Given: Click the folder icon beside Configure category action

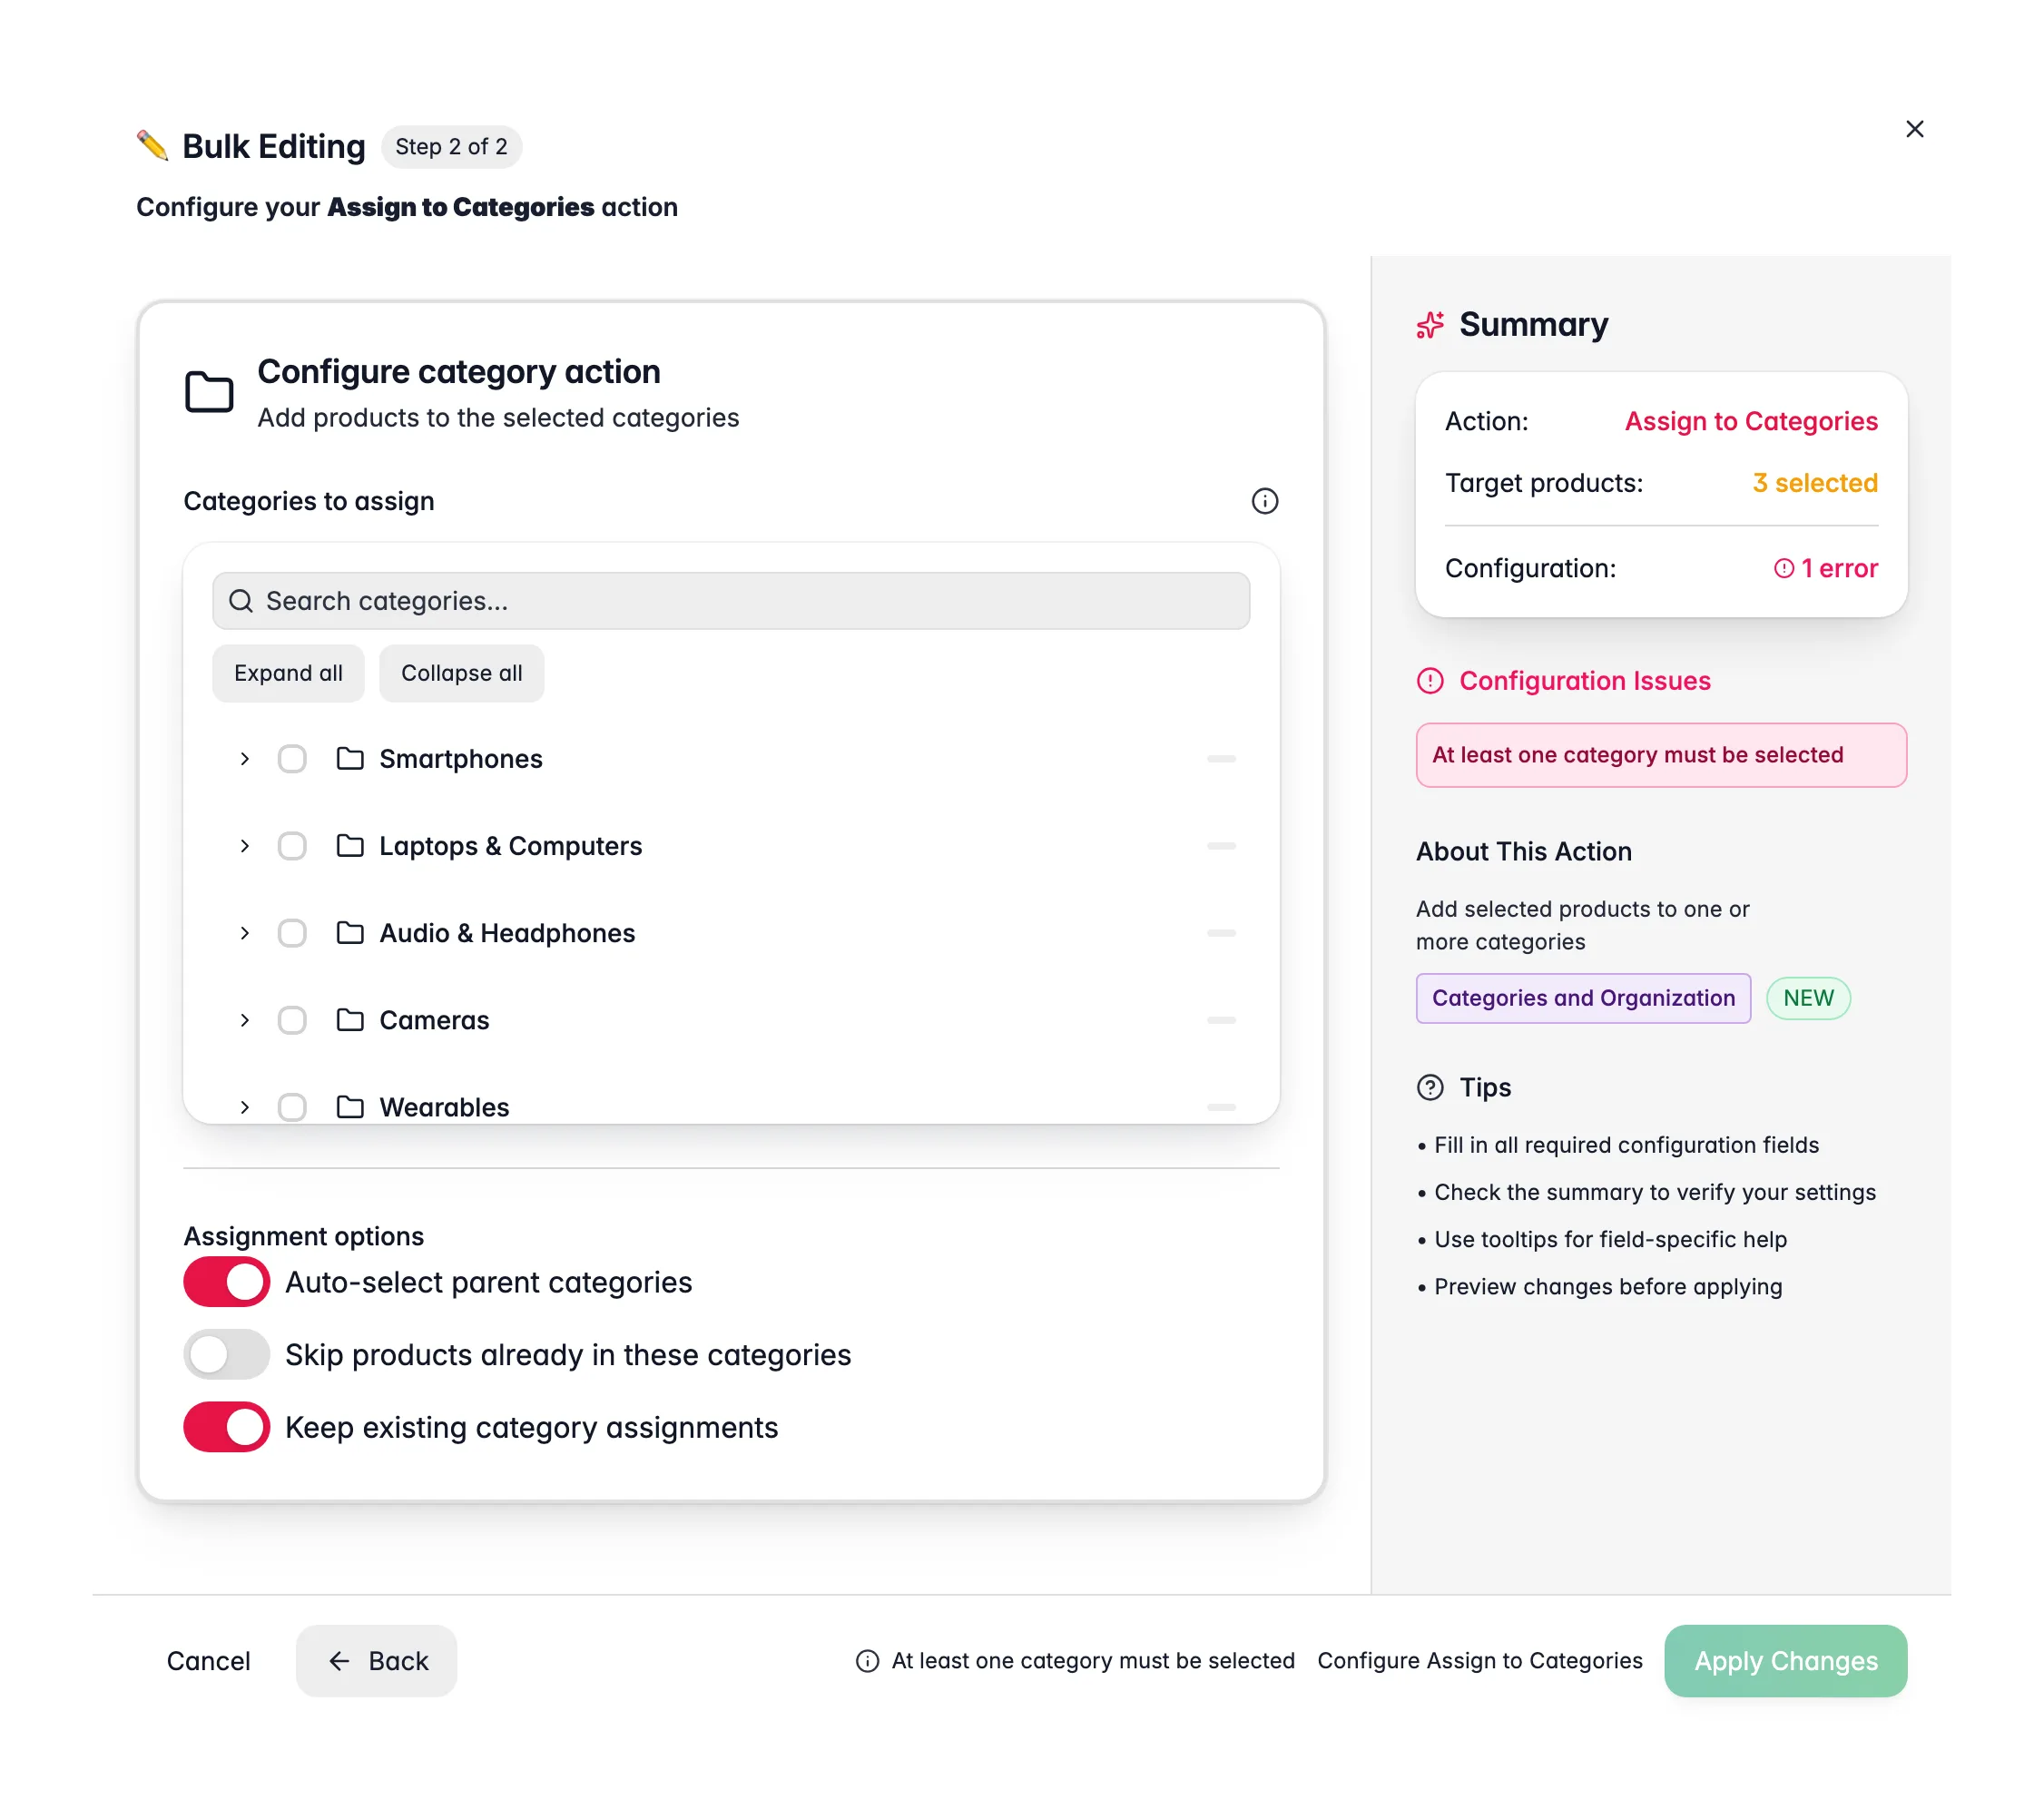Looking at the screenshot, I should [x=209, y=391].
